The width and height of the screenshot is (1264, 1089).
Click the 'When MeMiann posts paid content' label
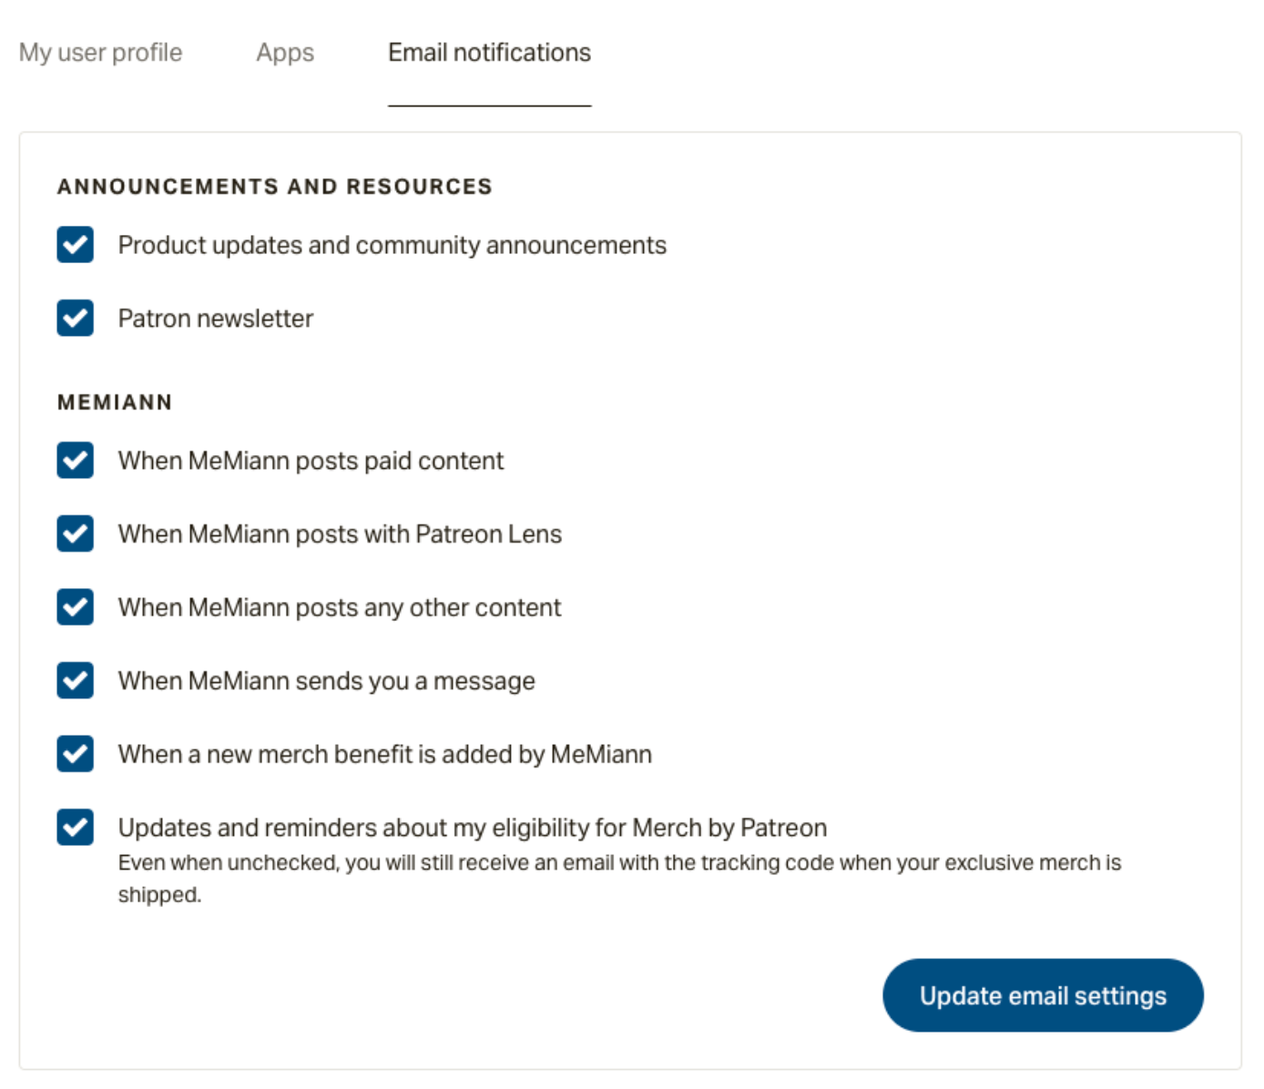tap(311, 461)
